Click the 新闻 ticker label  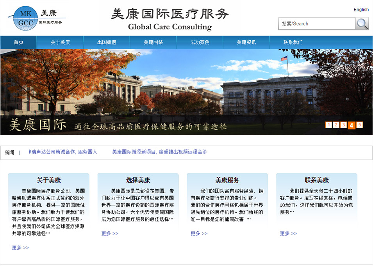(x=9, y=153)
